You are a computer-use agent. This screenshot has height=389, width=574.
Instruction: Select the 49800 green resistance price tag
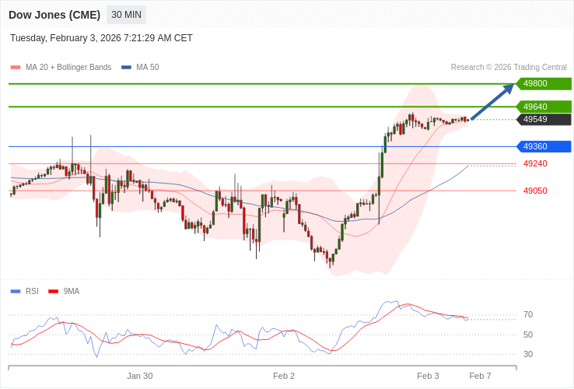tap(544, 83)
